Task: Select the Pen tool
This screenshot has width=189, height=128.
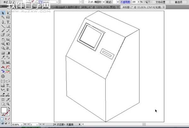Action: tap(3, 22)
